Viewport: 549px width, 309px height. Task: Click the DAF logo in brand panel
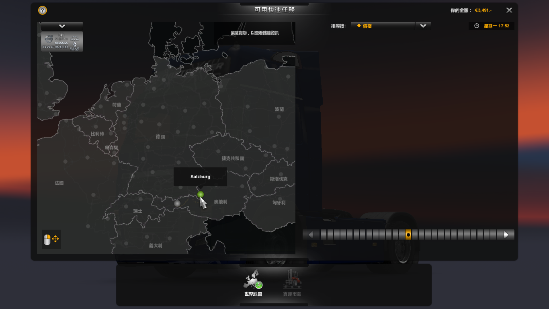48,47
